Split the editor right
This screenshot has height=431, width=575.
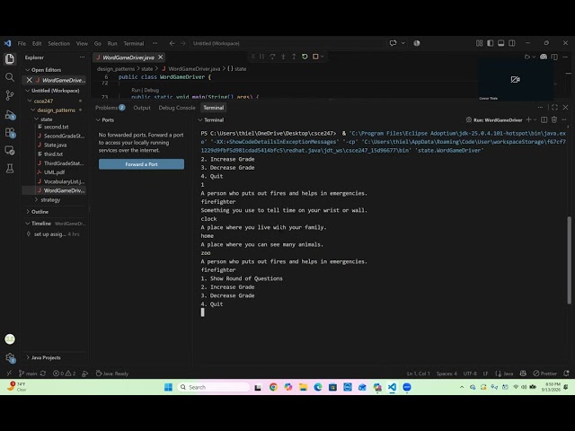click(x=554, y=57)
